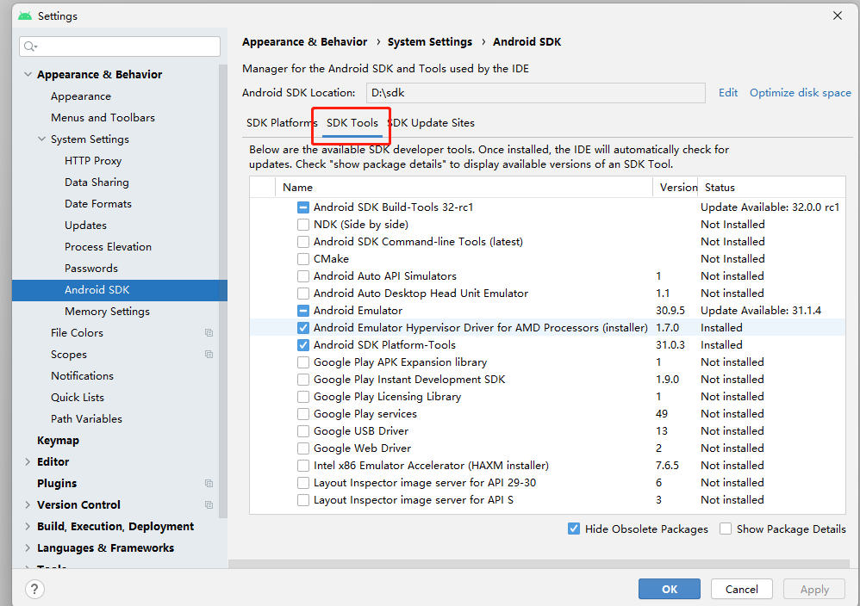The width and height of the screenshot is (860, 606).
Task: Check the NDK (Side by side) box
Action: [x=302, y=225]
